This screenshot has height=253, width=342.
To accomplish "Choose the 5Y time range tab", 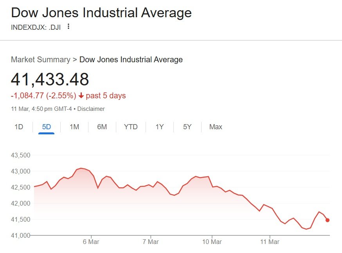I will [187, 127].
